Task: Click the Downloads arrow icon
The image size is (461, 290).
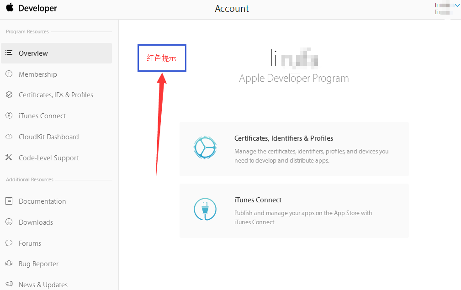Action: (x=9, y=222)
